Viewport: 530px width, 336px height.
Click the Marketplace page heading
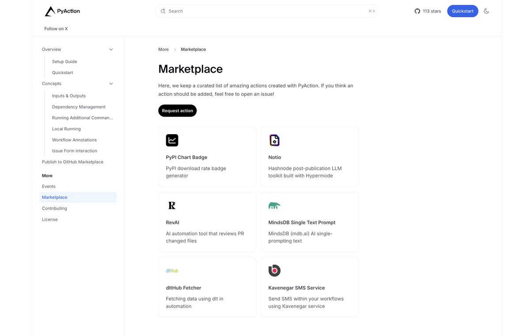click(191, 69)
